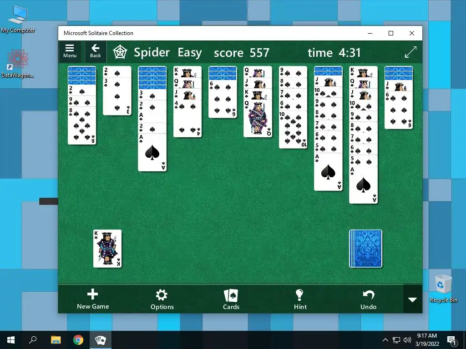Show hidden tray icons chevron
466x349 pixels.
click(x=385, y=340)
